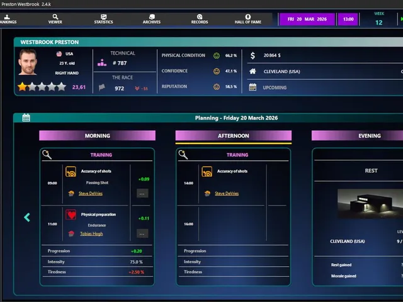Select the Morning planning tab
The width and height of the screenshot is (403, 302).
97,136
